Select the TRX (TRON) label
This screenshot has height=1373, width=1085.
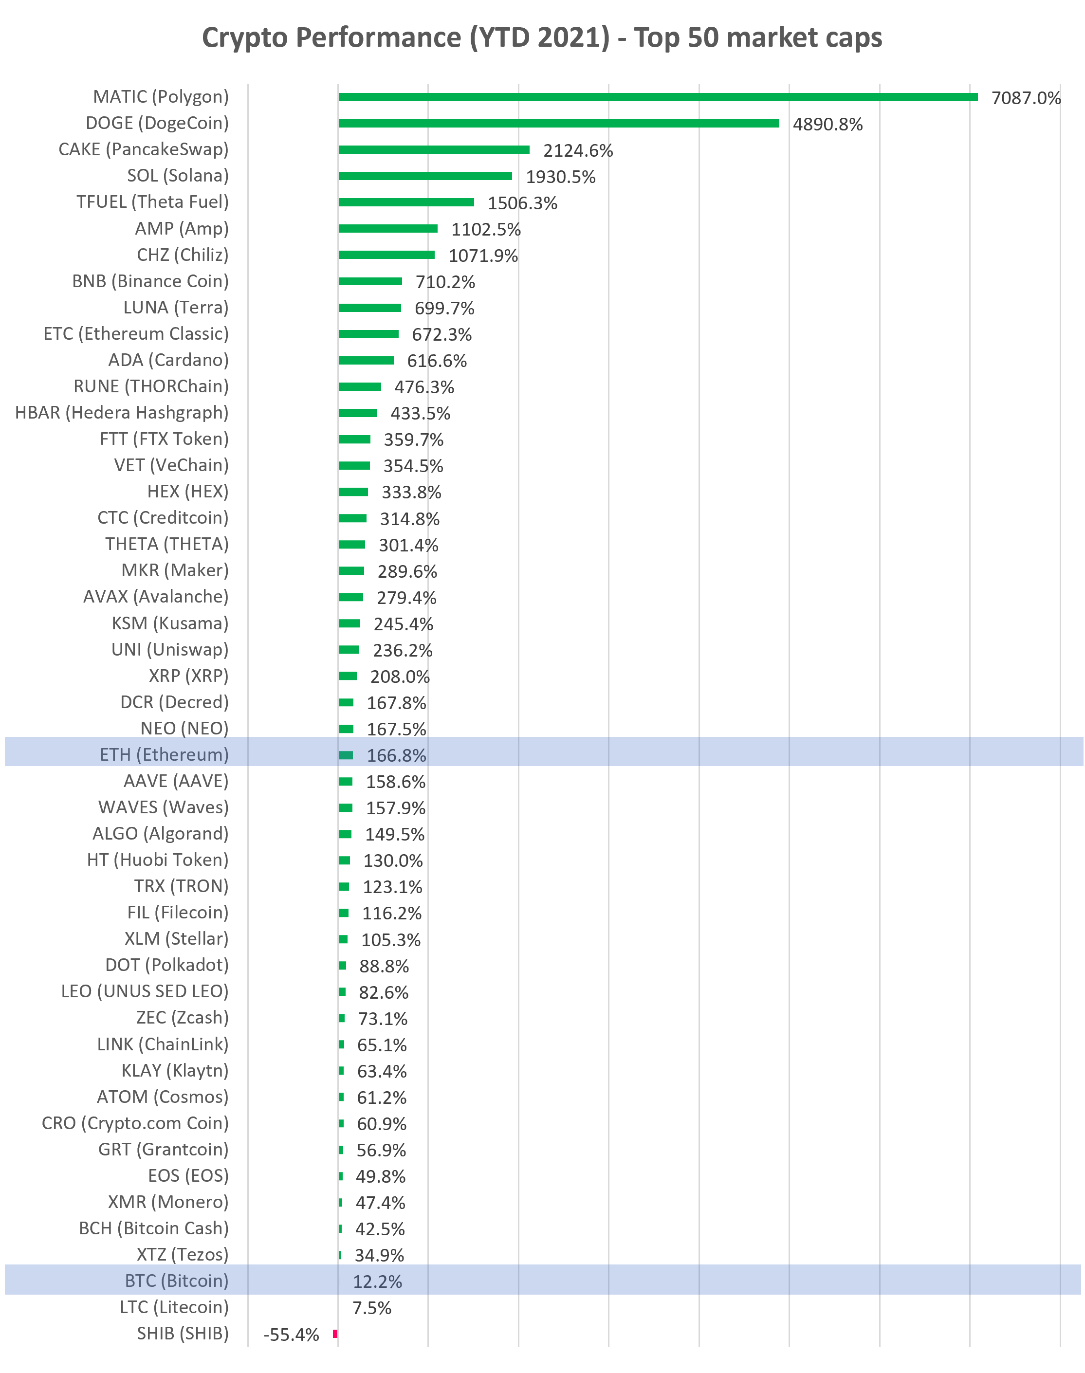[182, 886]
